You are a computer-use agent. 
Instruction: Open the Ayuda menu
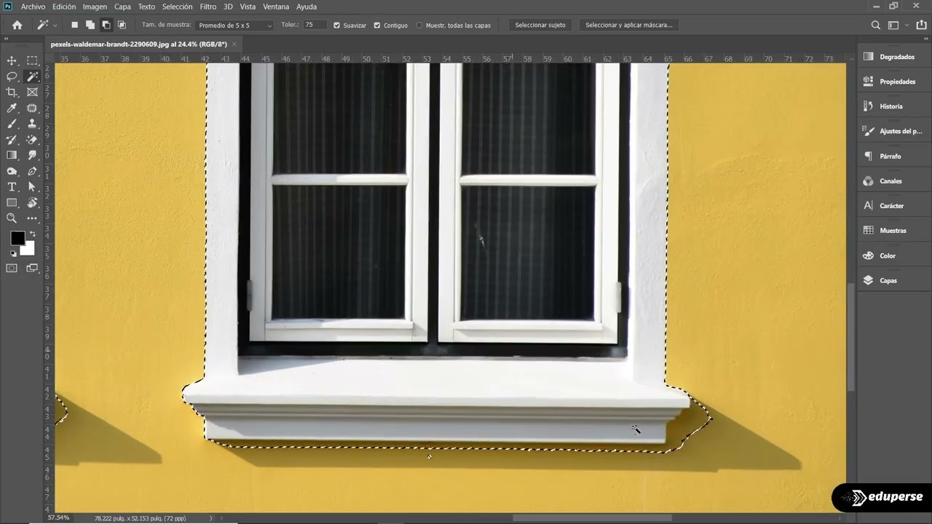point(307,7)
